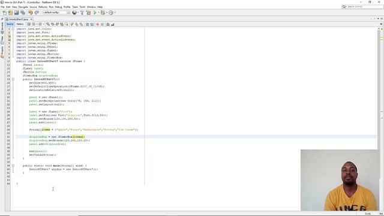
Task: Navigate back in the editor toolbar
Action: point(34,24)
